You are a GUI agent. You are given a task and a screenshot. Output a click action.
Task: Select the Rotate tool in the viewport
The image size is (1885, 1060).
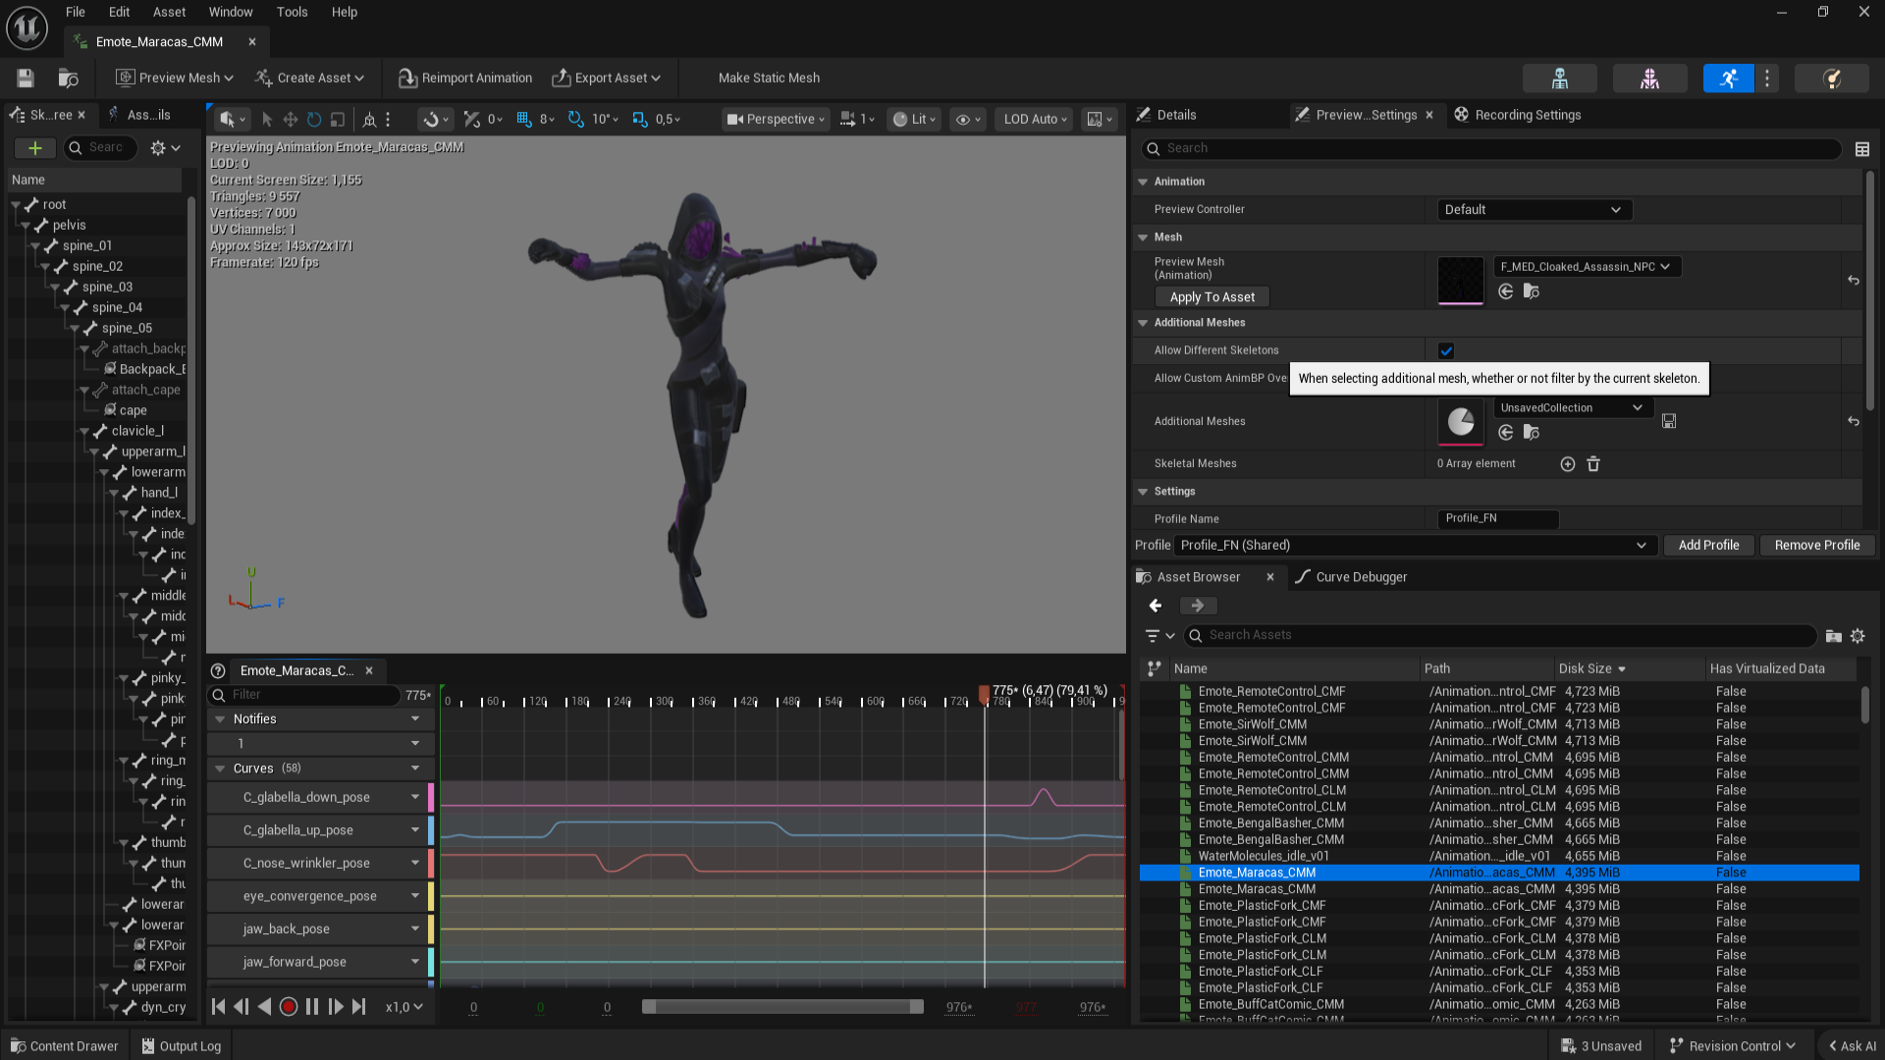pos(313,119)
